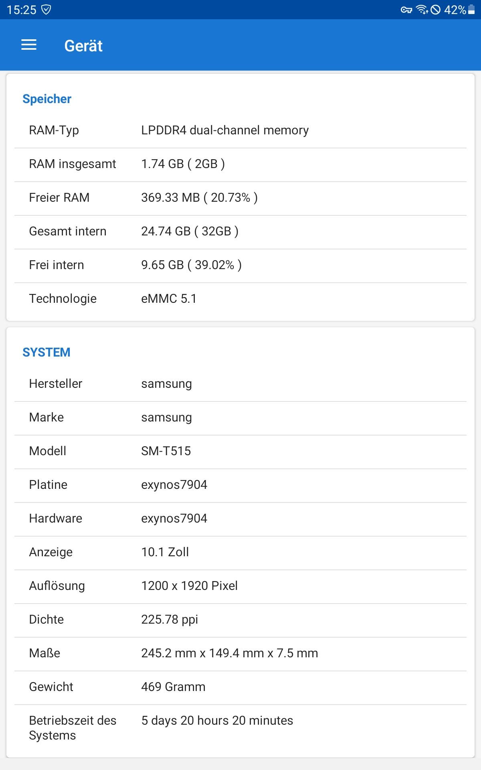
Task: Tap the shield icon next to clock
Action: (x=46, y=10)
